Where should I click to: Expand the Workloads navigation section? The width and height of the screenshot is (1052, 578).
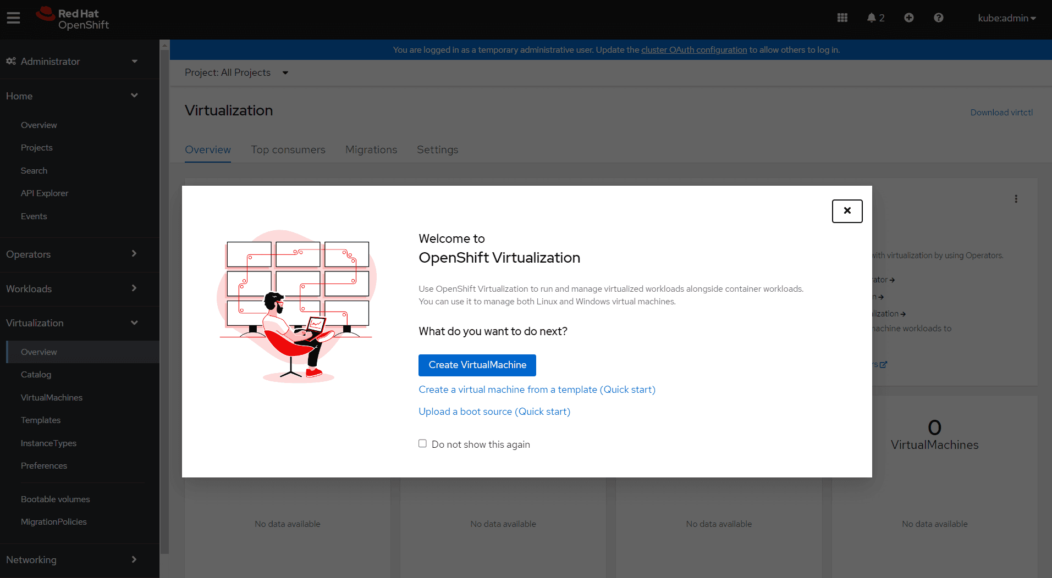tap(72, 288)
